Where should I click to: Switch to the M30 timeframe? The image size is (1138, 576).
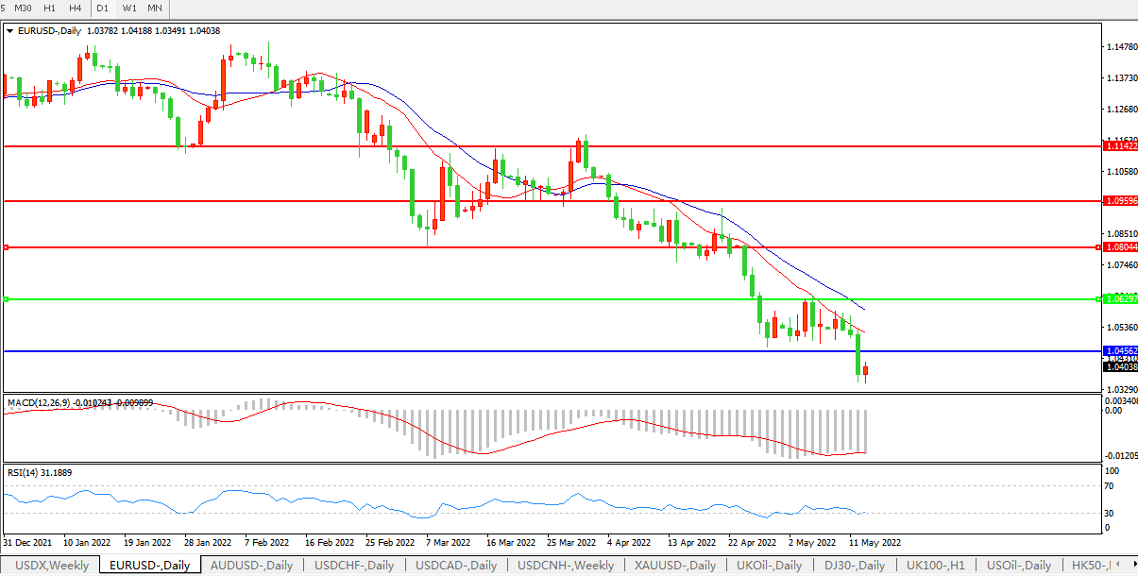(x=24, y=8)
